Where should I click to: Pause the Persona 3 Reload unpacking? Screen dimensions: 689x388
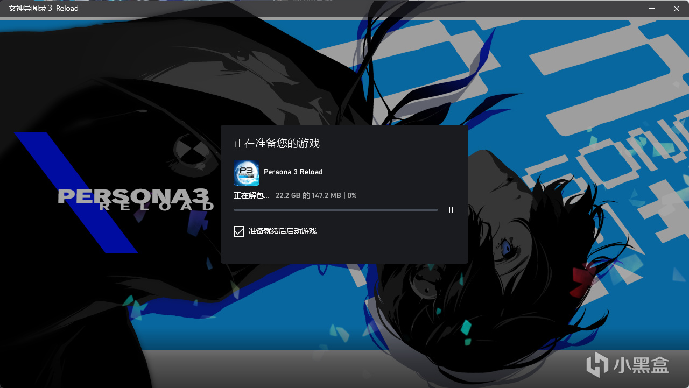(x=451, y=210)
